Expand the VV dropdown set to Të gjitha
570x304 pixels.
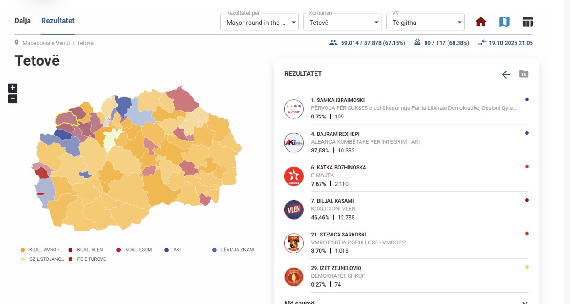(459, 21)
